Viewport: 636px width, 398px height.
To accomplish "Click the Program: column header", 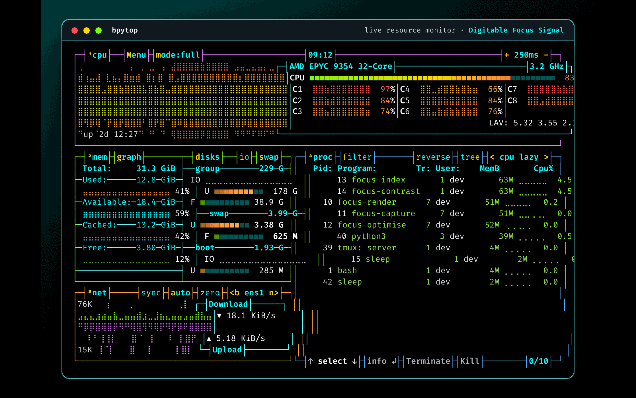I will tap(357, 168).
